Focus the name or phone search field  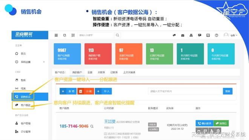185,91
